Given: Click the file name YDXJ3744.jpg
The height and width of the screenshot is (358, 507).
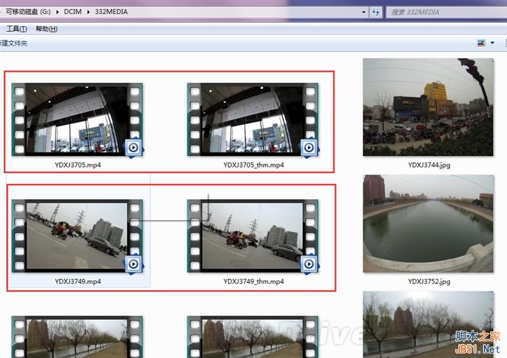Looking at the screenshot, I should click(429, 165).
